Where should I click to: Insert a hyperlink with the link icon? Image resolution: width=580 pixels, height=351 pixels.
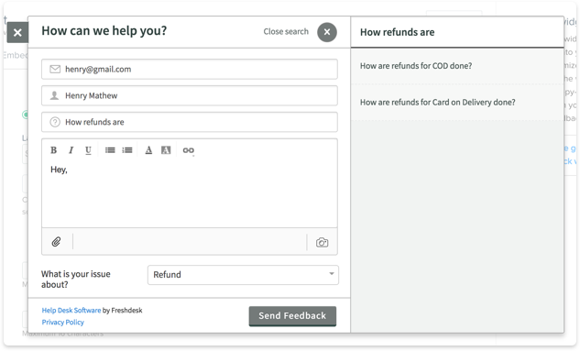pos(188,150)
